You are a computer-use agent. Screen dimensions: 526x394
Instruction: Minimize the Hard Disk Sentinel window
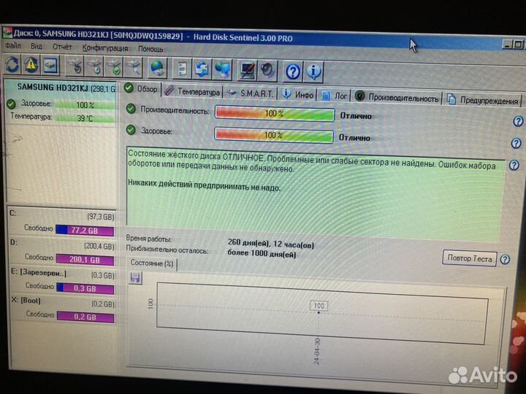[506, 44]
